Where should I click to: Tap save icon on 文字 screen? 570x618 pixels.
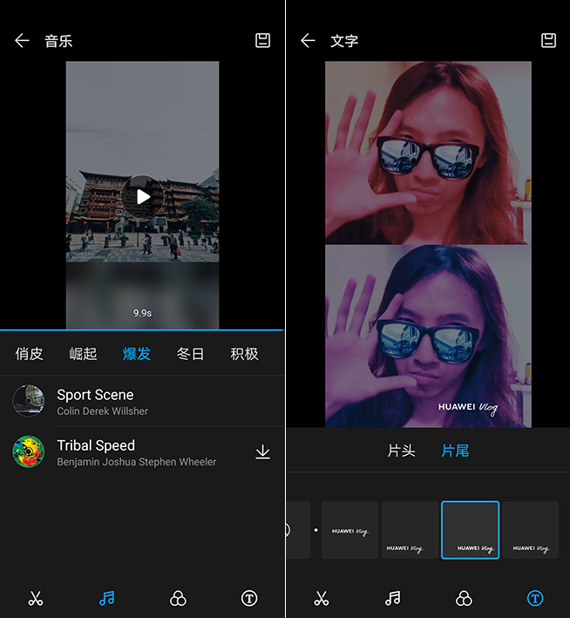548,40
